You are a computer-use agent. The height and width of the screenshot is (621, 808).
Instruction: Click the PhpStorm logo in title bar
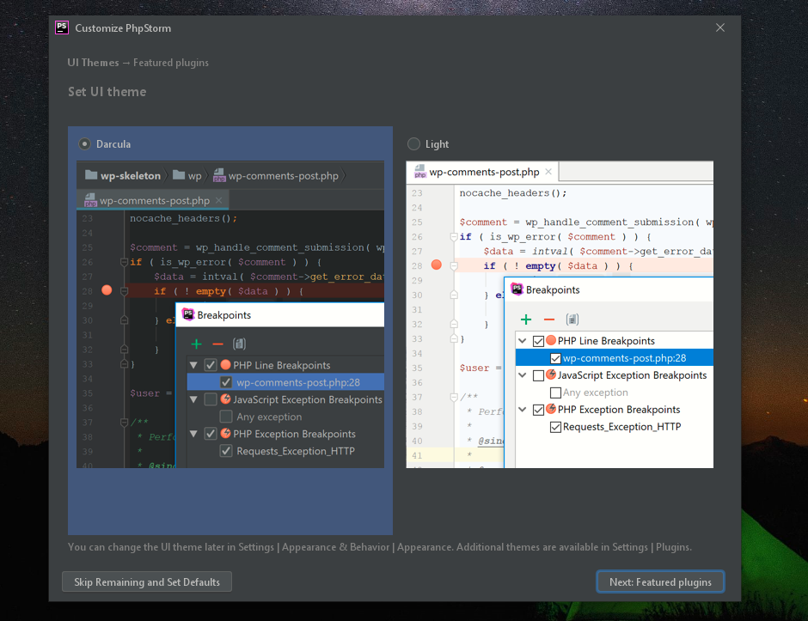point(62,27)
